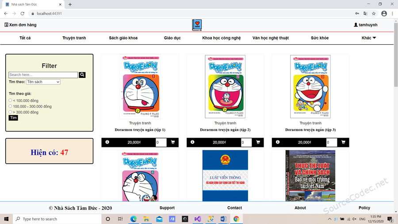This screenshot has height=224, width=398.
Task: Reload the page
Action: tap(23, 13)
